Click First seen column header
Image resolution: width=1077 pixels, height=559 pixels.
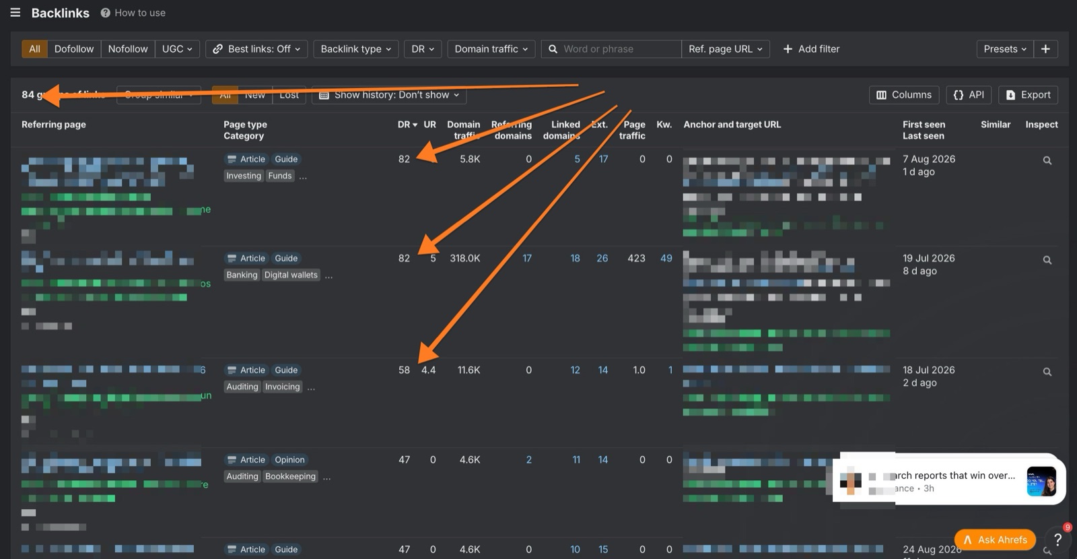coord(924,125)
